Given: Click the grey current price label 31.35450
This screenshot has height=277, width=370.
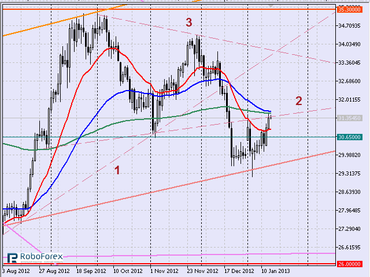Looking at the screenshot, I should [349, 118].
